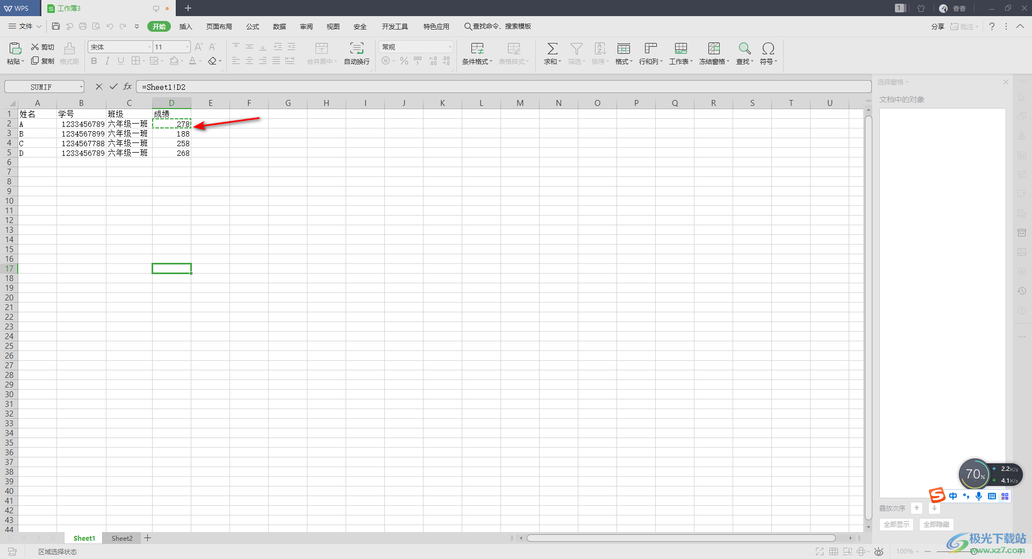Screen dimensions: 1032x559
Task: Open the 文件 menu
Action: [x=25, y=26]
